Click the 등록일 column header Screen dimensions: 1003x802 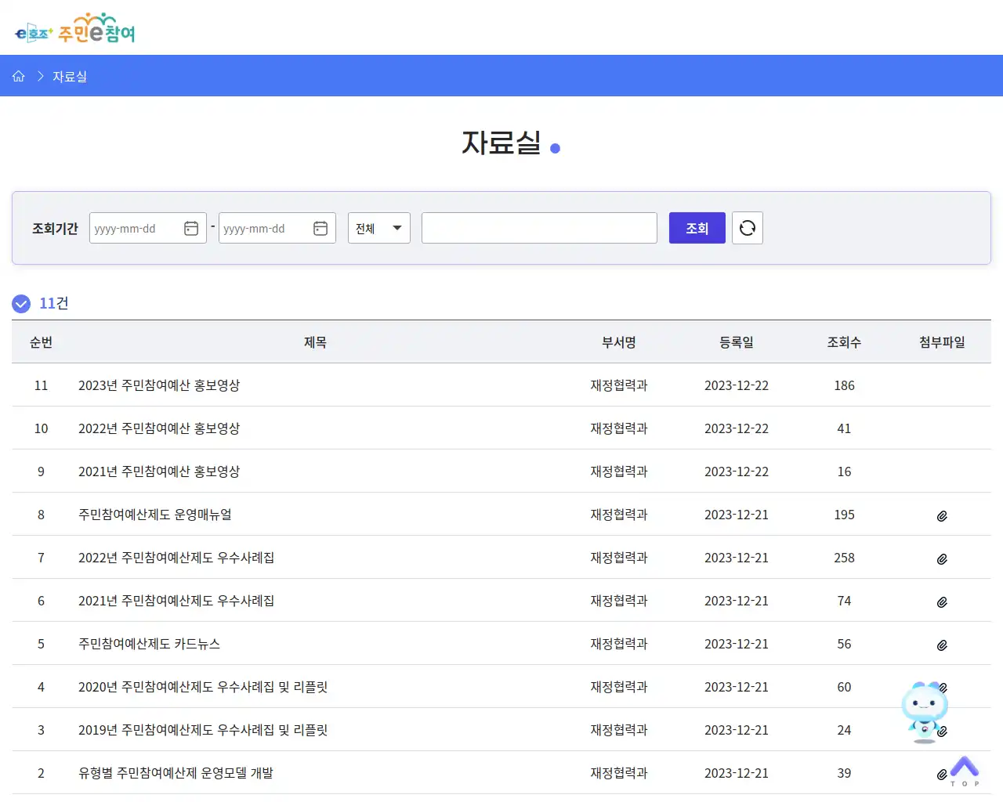[x=737, y=342]
